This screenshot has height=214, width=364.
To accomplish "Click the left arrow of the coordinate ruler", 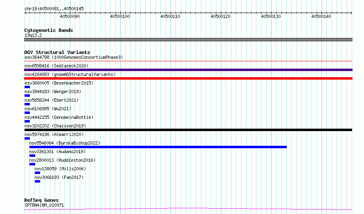I will click(x=25, y=13).
